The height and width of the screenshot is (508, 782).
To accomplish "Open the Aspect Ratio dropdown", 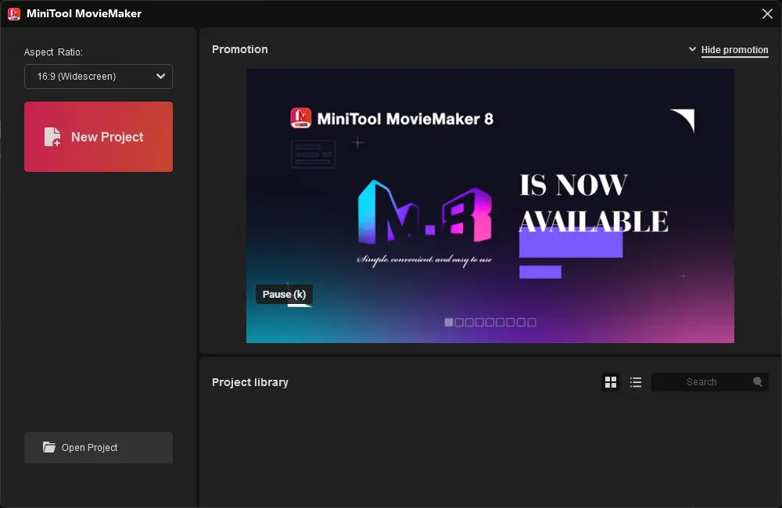I will coord(99,77).
